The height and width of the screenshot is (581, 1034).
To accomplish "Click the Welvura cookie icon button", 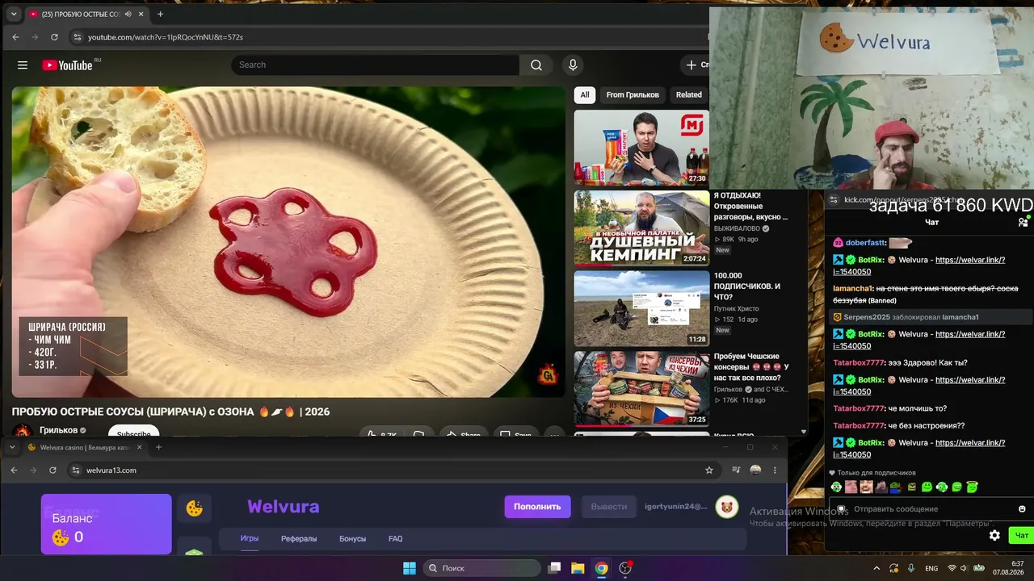I will [x=194, y=508].
